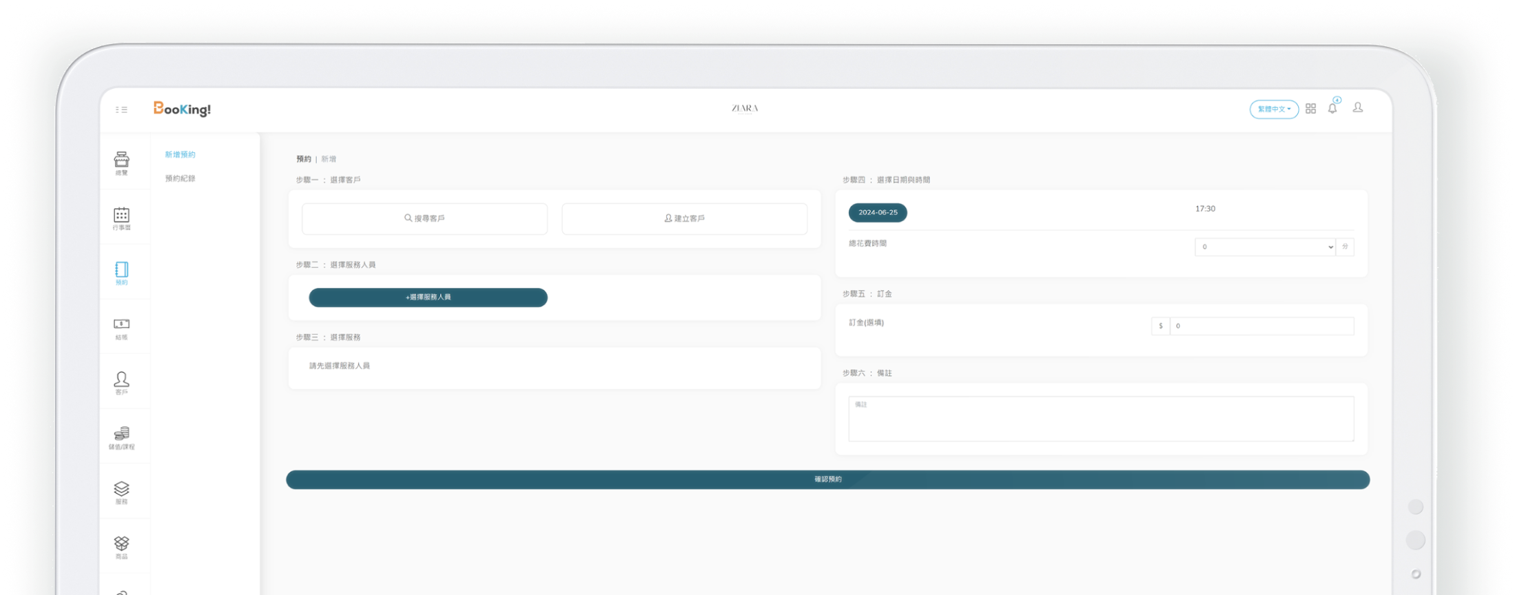Open the apps grid icon in header
This screenshot has height=595, width=1515.
1310,109
